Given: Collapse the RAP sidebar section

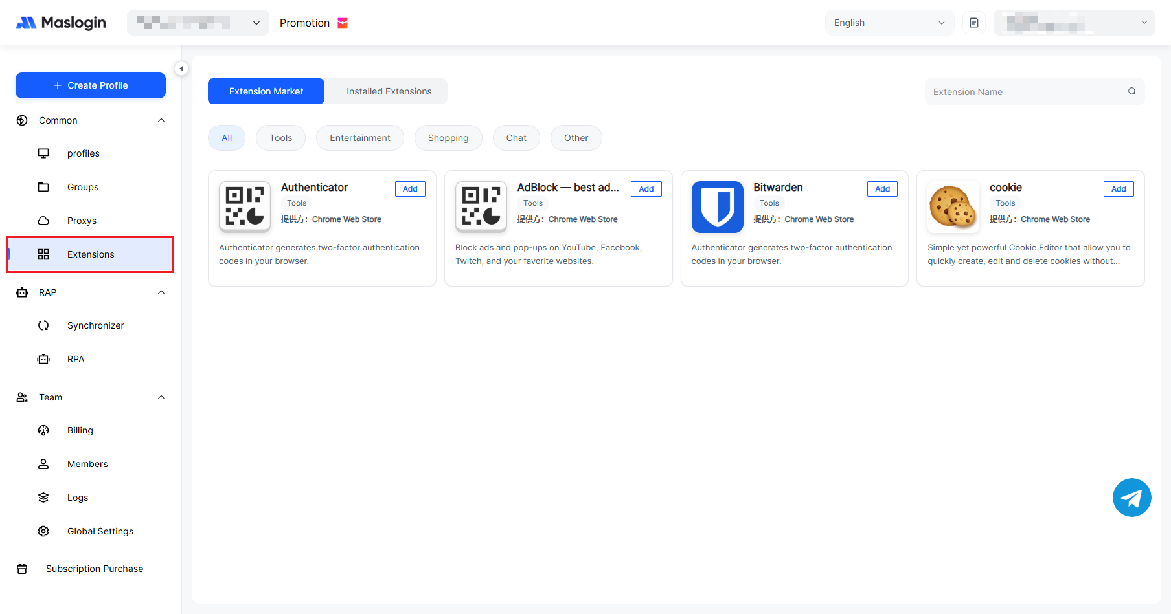Looking at the screenshot, I should point(161,292).
